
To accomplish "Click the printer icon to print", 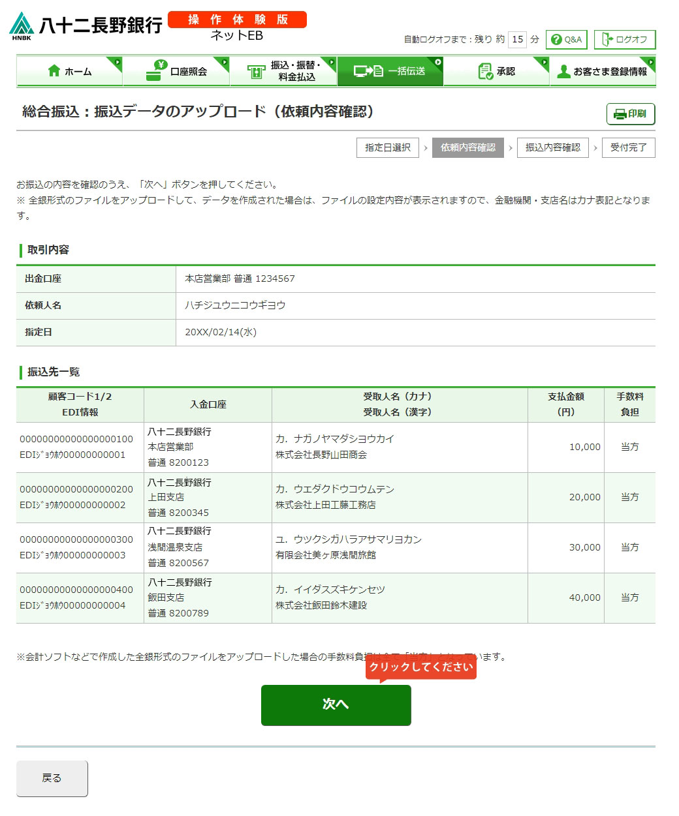I will tap(620, 114).
